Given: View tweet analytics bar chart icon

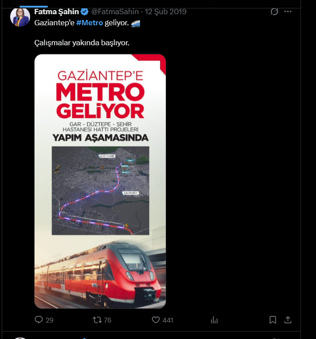Looking at the screenshot, I should coord(214,320).
